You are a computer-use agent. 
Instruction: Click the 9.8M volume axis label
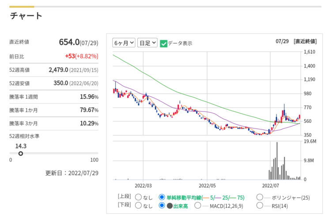pos(309,161)
